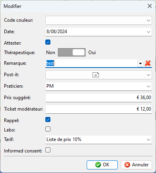Click the red cross icon on Annuler

point(127,165)
